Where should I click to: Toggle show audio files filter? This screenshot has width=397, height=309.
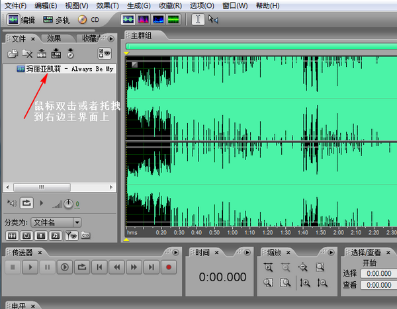click(12, 236)
